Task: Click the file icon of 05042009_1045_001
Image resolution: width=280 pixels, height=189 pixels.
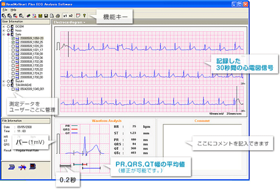Action: [x=17, y=89]
